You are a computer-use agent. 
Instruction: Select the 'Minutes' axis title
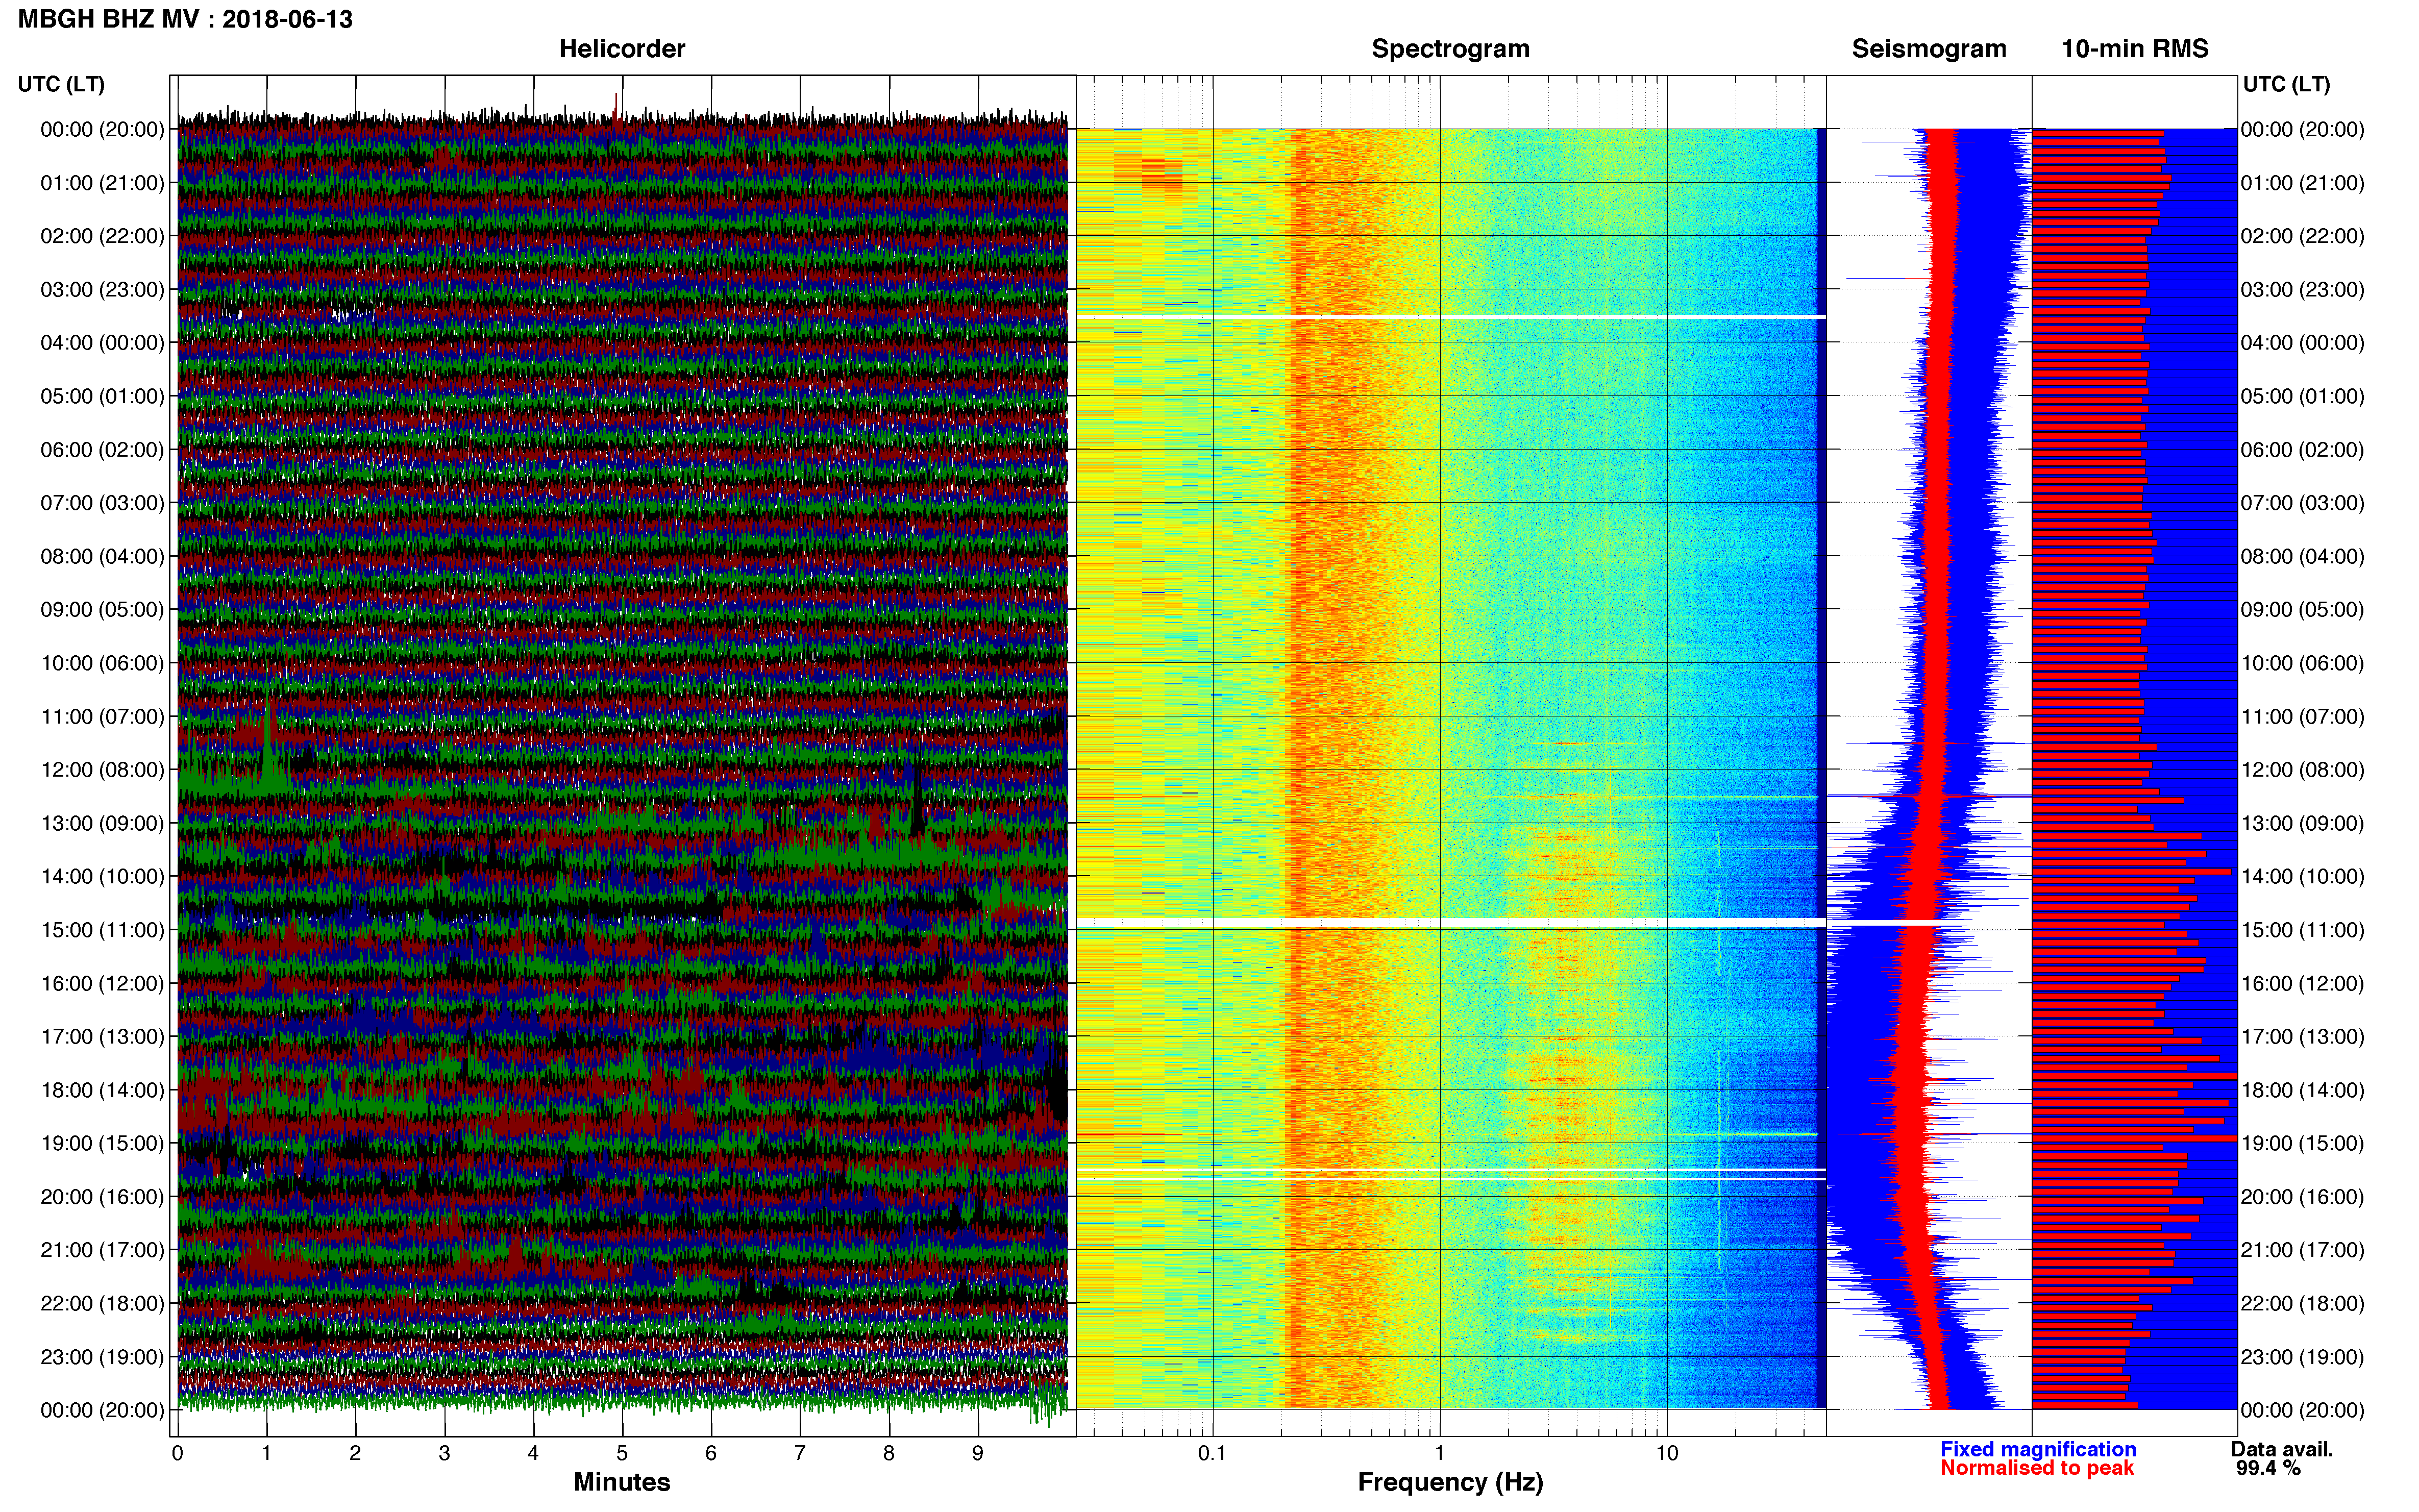tap(622, 1482)
